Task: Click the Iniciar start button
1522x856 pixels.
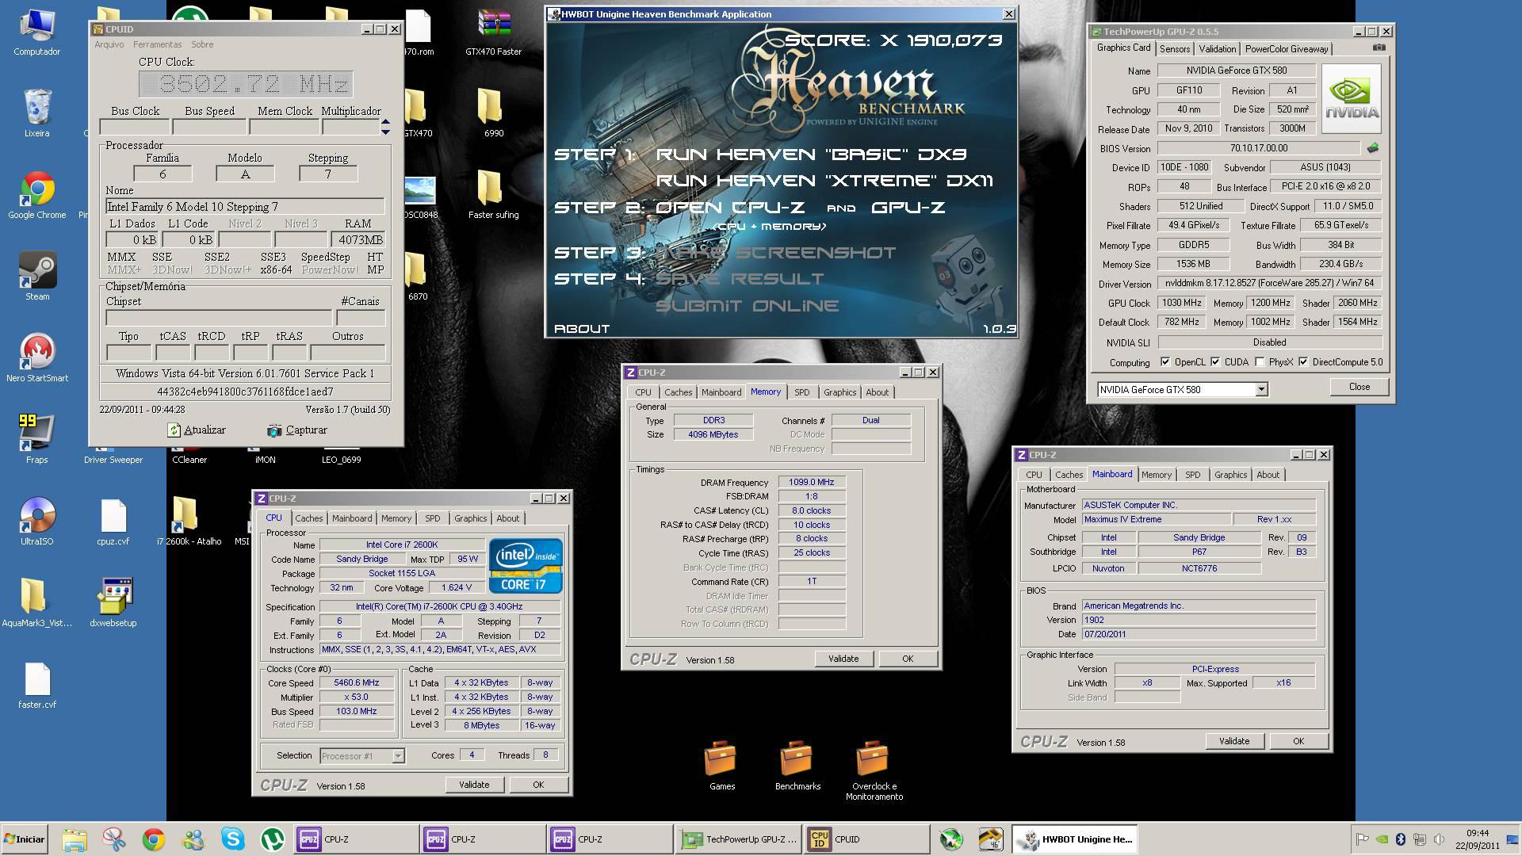Action: (25, 839)
